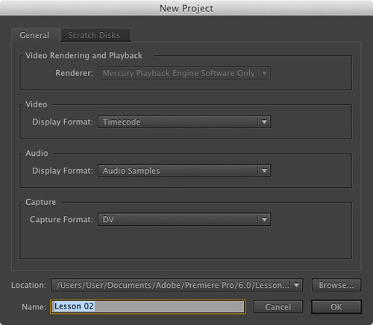
Task: Open the Video Display Format Timecode dropdown
Action: coord(184,122)
